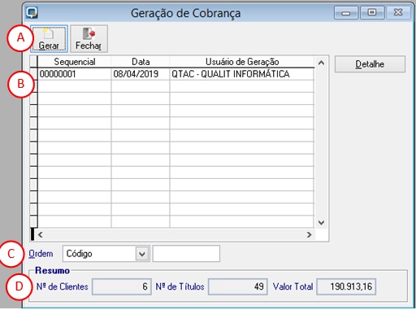Image resolution: width=416 pixels, height=310 pixels.
Task: Select the date cell 08/04/2019
Action: (141, 74)
